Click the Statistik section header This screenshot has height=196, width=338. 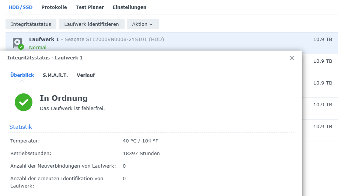tap(21, 127)
